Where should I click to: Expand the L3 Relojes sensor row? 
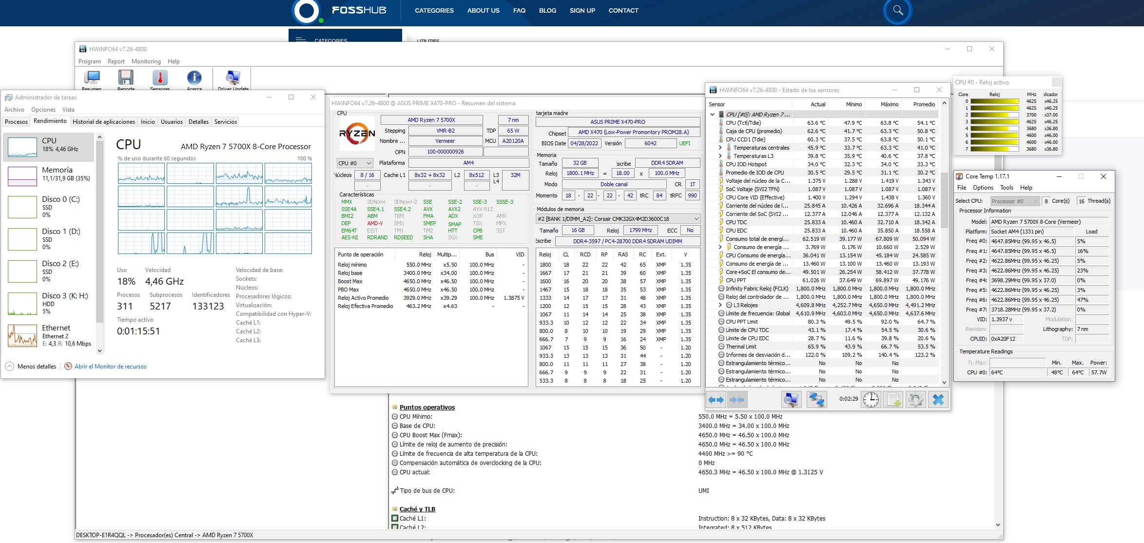pyautogui.click(x=720, y=305)
